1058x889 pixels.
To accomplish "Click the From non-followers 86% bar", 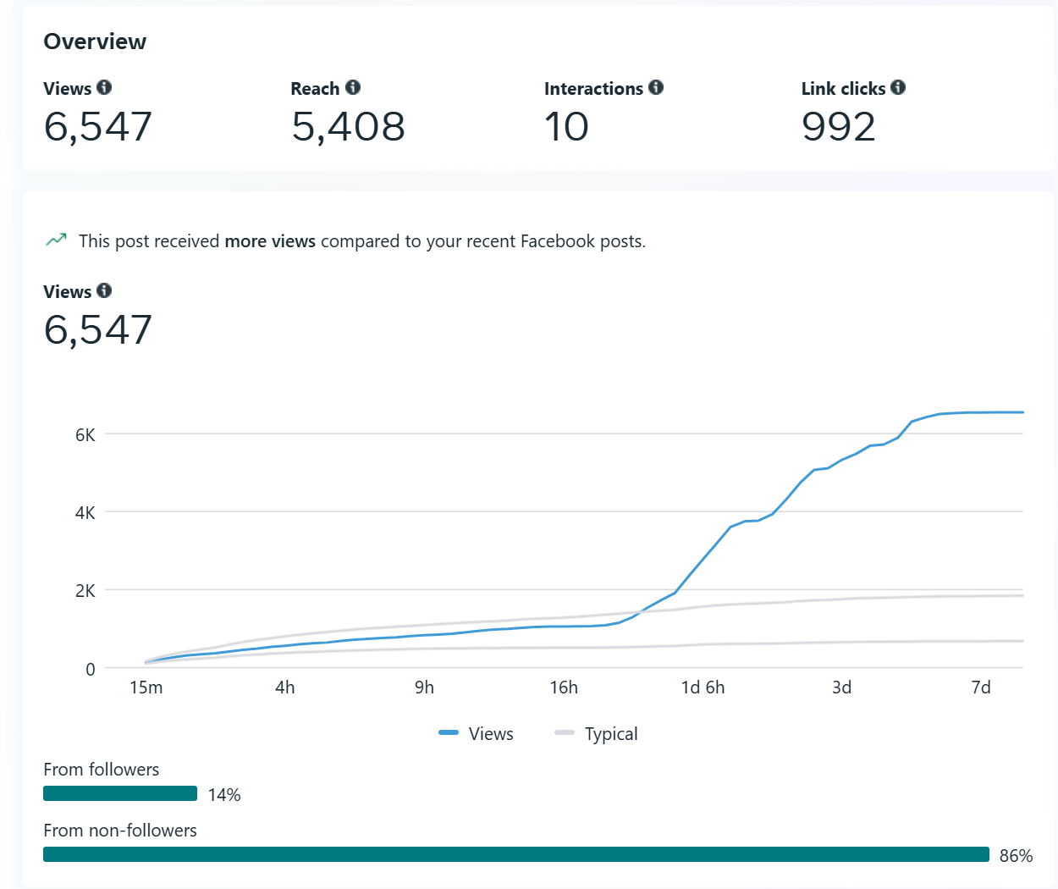I will (x=515, y=854).
